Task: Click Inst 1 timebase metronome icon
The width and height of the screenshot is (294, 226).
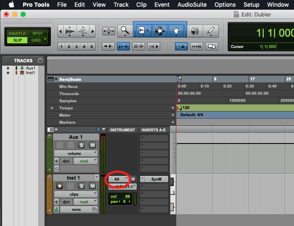Action: [x=57, y=209]
